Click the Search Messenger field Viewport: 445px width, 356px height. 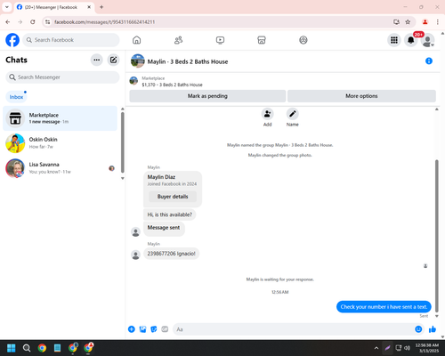tap(62, 77)
